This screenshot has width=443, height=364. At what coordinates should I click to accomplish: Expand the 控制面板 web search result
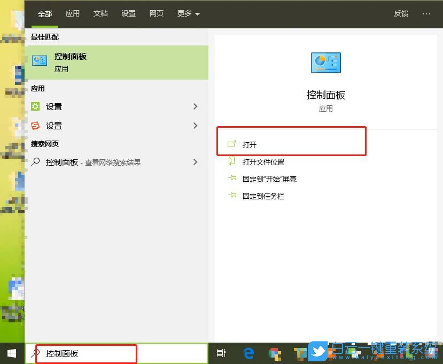196,162
